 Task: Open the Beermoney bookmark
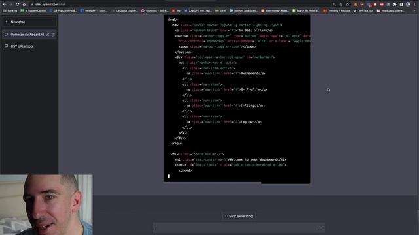coord(275,11)
